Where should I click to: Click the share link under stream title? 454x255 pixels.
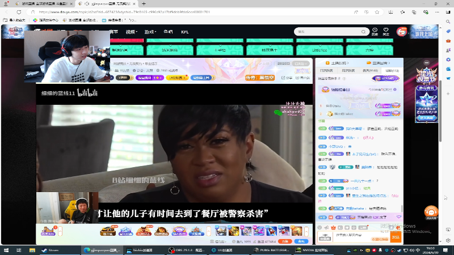287,78
